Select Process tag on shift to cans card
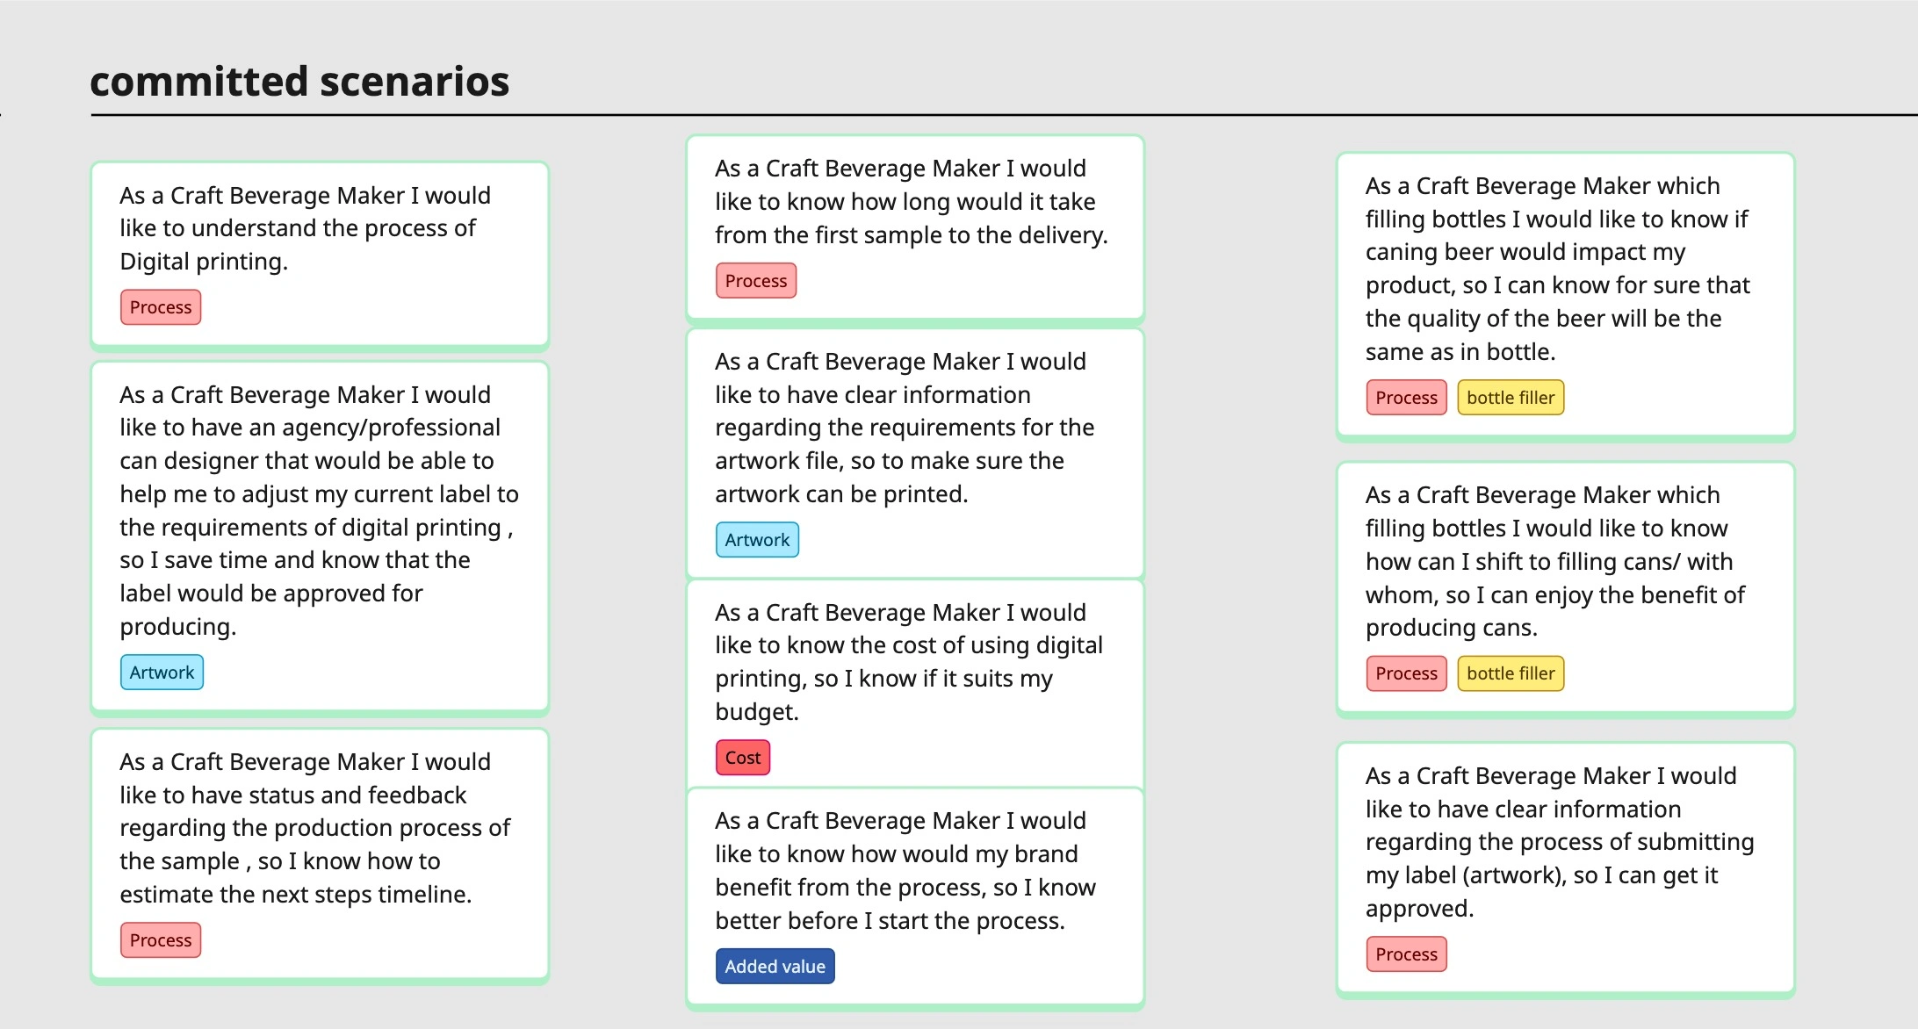Screen dimensions: 1918x1029 [x=1406, y=673]
